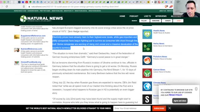This screenshot has width=200, height=112.
Task: Click the DONATE button
Action: coord(167,21)
